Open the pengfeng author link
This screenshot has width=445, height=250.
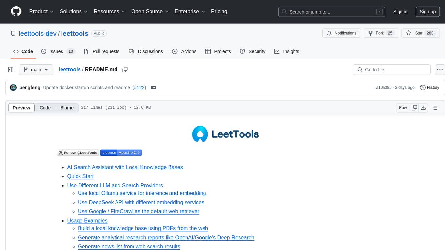[30, 87]
